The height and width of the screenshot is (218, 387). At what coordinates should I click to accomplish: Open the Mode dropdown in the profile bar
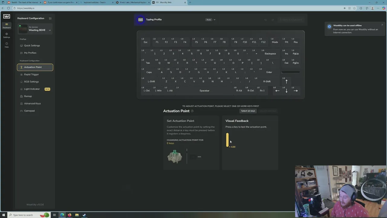click(211, 20)
